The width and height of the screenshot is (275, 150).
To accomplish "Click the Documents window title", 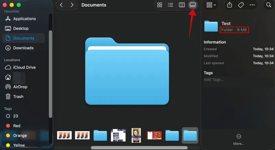I will coord(94,5).
